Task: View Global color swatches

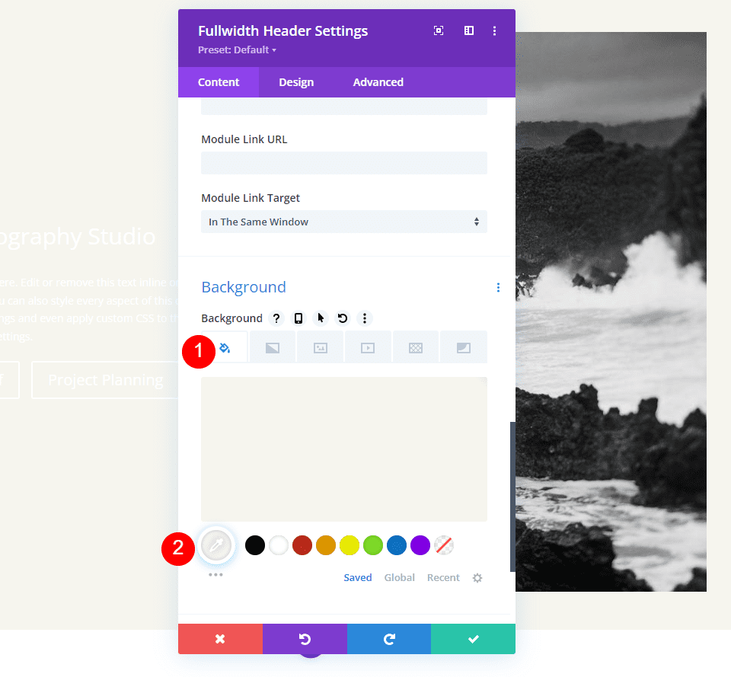Action: 399,577
